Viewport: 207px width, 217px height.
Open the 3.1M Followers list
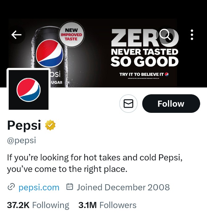tap(107, 205)
